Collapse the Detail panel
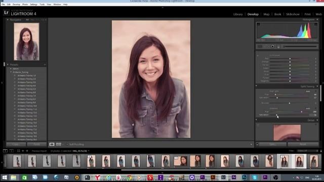The height and width of the screenshot is (182, 324). click(x=317, y=120)
